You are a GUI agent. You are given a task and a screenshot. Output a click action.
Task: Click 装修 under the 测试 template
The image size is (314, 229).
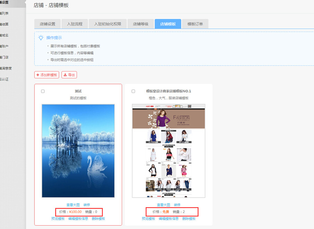click(x=87, y=205)
